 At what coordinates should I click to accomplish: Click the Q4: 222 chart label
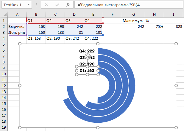[87, 51]
